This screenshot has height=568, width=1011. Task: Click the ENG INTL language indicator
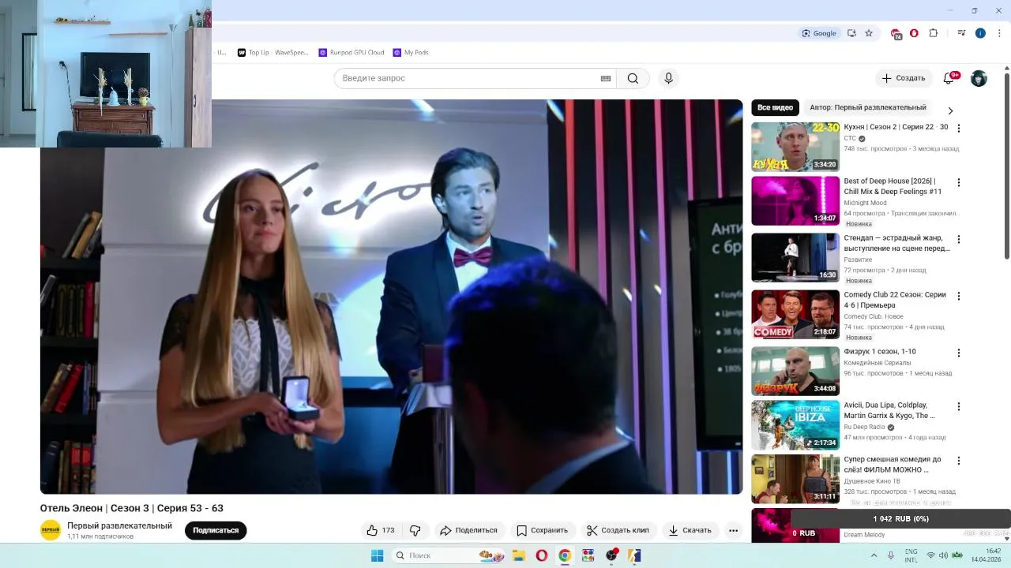(911, 555)
